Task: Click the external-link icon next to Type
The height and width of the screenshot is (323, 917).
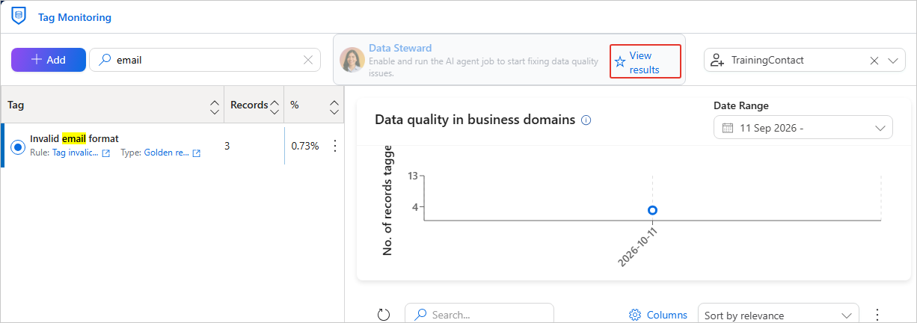Action: coord(197,153)
